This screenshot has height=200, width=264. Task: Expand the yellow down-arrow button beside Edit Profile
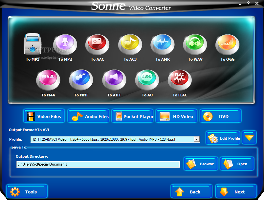249,138
